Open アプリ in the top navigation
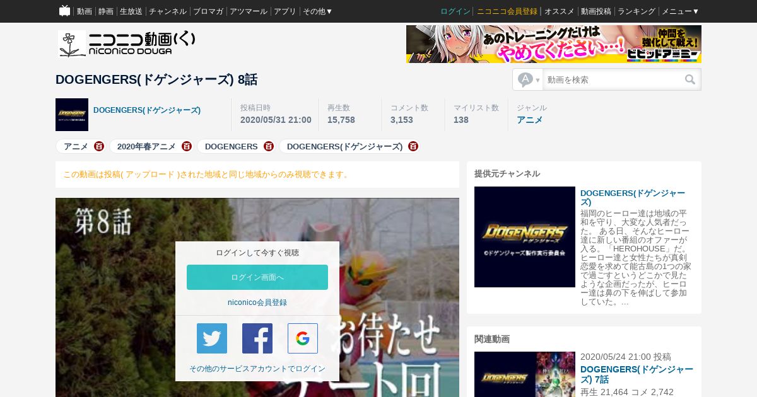 pos(285,11)
